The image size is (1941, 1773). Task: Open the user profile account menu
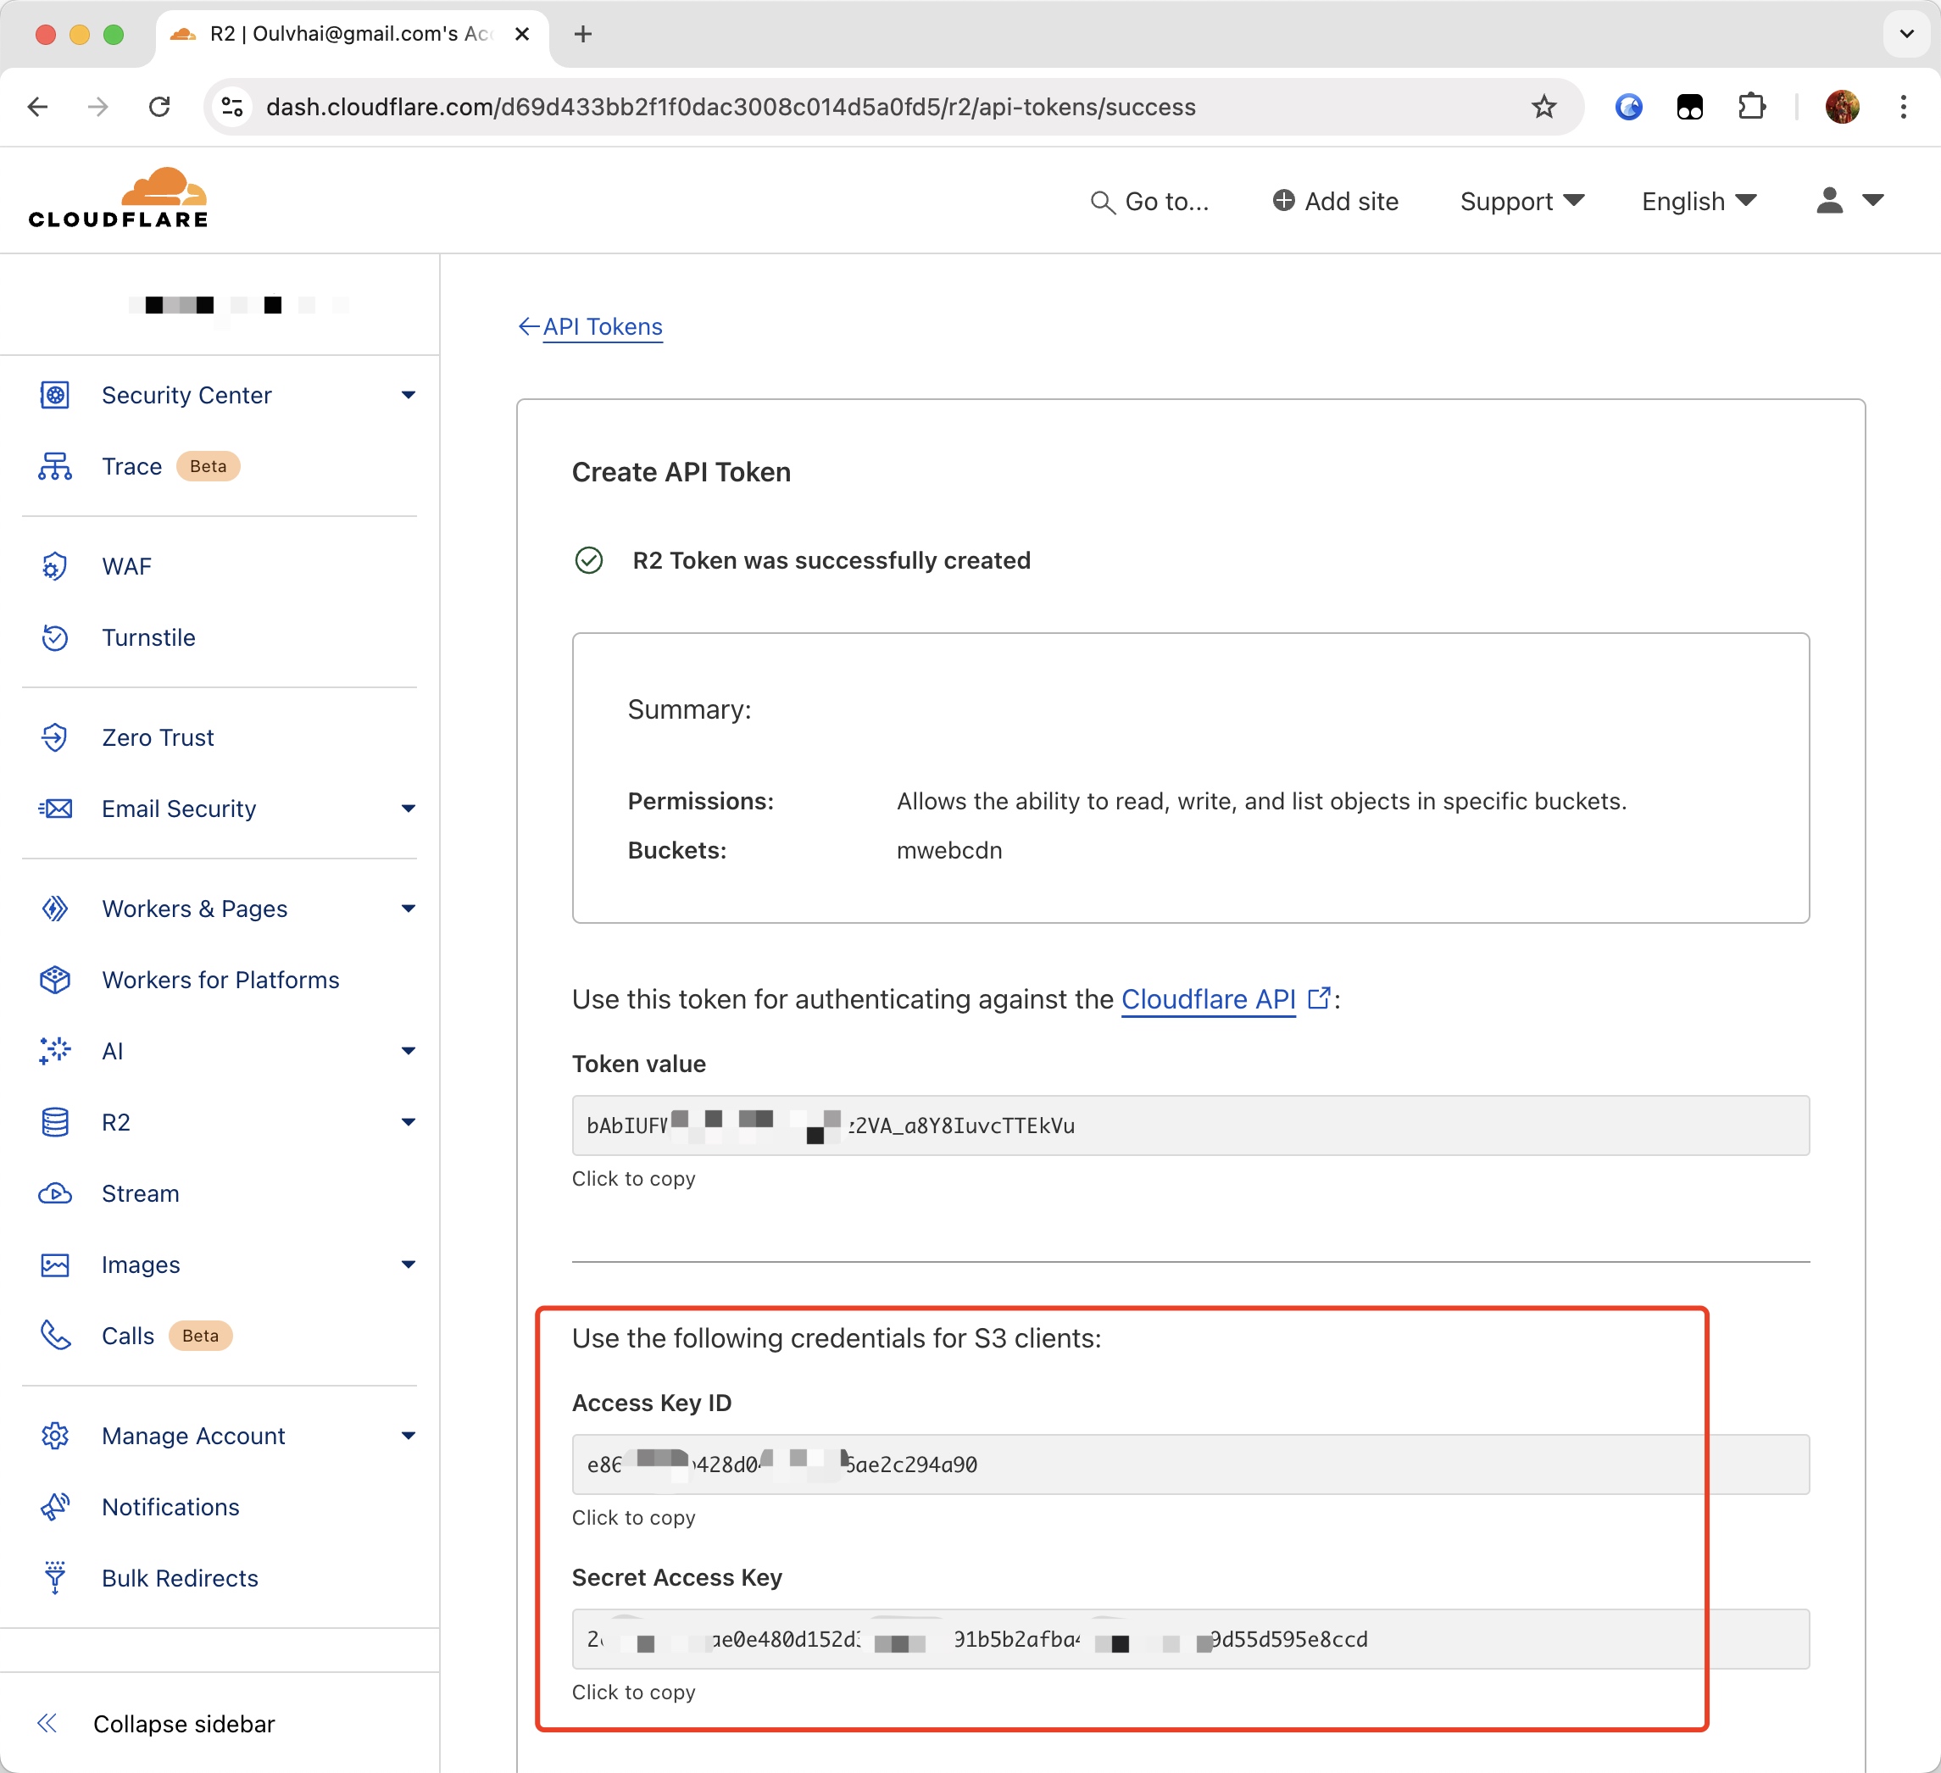pos(1849,201)
